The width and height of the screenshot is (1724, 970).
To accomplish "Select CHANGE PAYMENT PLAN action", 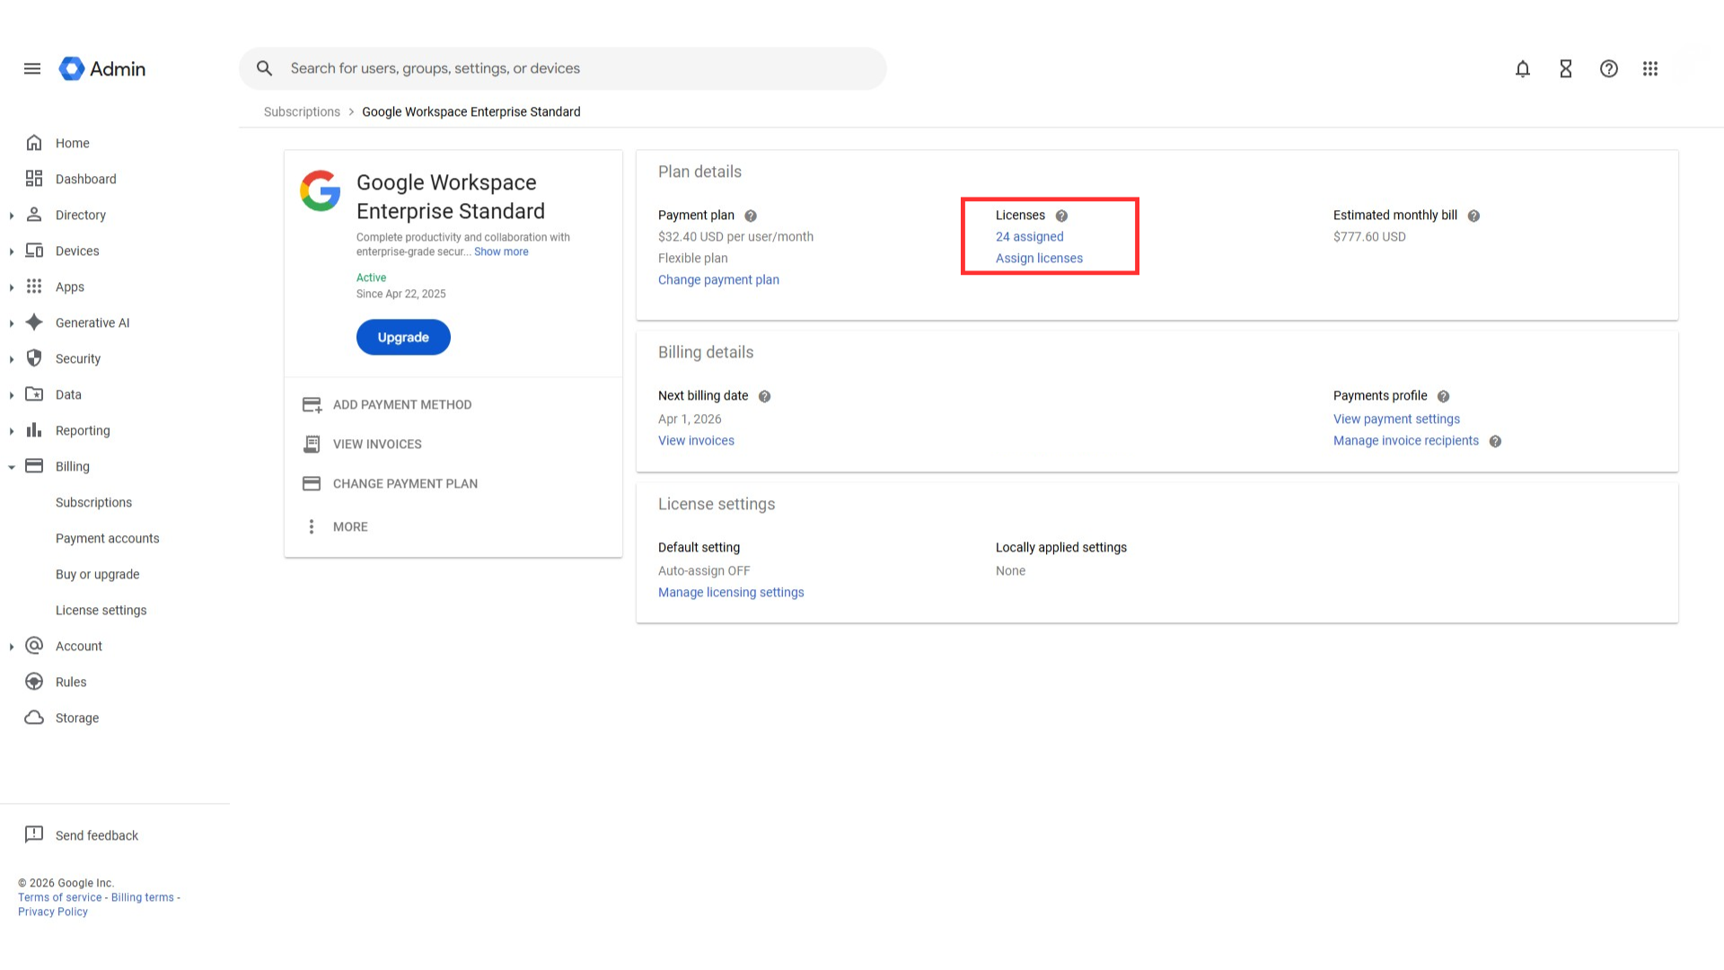I will [390, 484].
